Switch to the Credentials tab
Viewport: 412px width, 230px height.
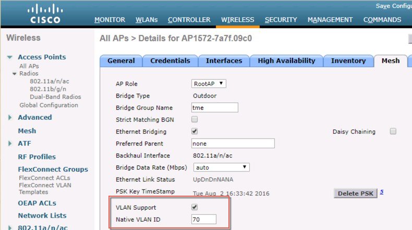170,61
